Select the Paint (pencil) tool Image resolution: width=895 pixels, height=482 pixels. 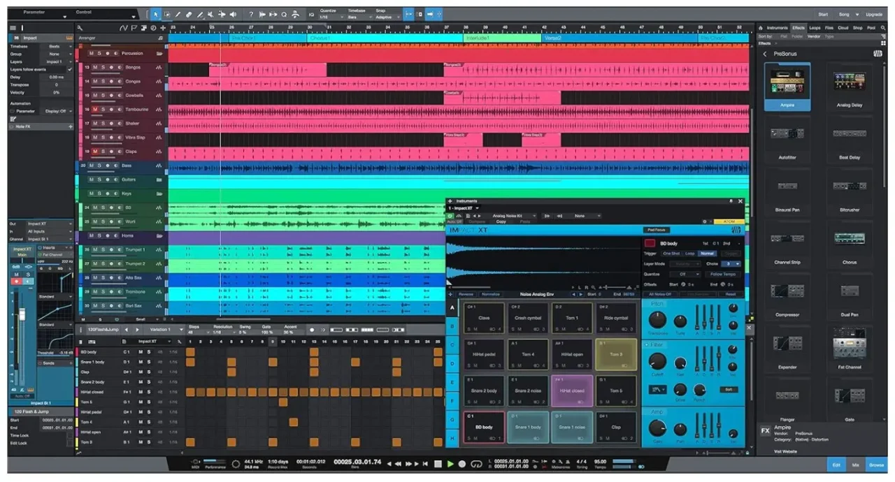(178, 14)
